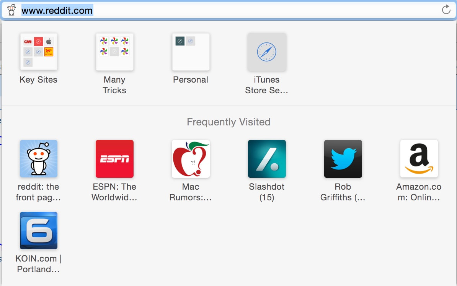The width and height of the screenshot is (457, 286).
Task: Click the "Key Sites" label
Action: 39,80
